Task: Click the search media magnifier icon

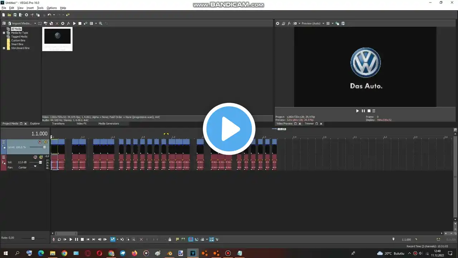Action: point(101,23)
